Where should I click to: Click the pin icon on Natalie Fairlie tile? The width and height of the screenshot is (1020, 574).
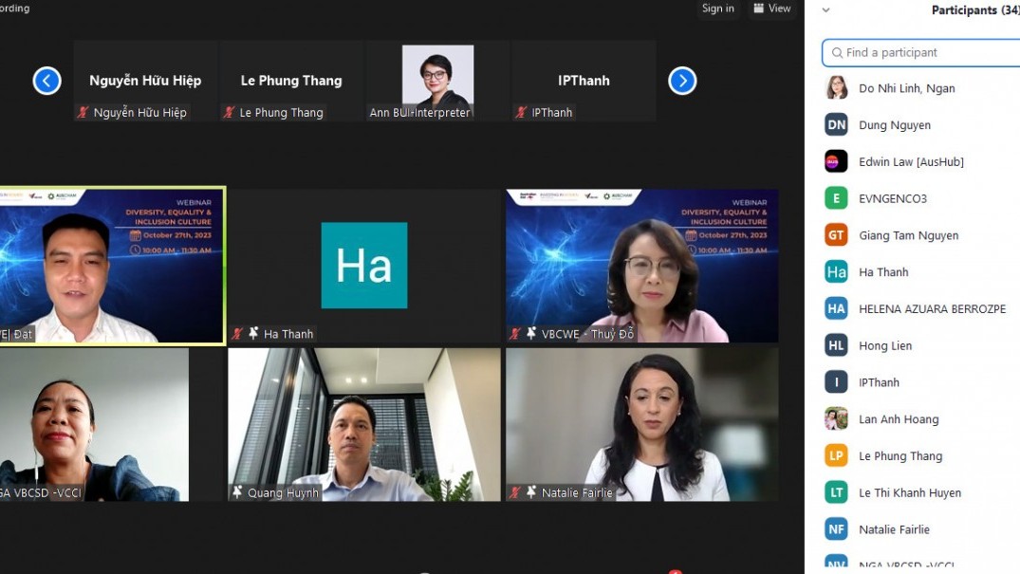[x=531, y=492]
